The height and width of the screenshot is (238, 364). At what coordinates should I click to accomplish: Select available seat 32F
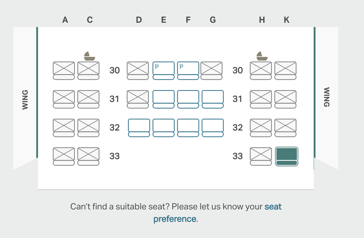(188, 128)
